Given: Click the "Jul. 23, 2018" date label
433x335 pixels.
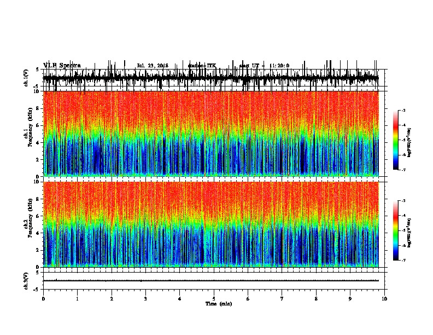Looking at the screenshot, I should tap(153, 66).
